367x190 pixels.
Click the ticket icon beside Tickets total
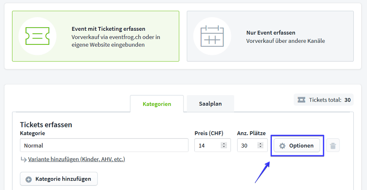point(301,100)
